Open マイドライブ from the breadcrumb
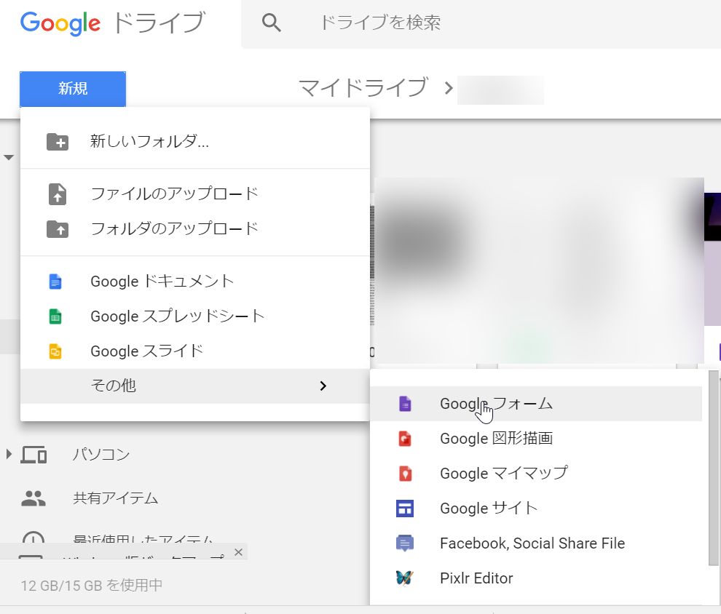Image resolution: width=721 pixels, height=614 pixels. 363,87
